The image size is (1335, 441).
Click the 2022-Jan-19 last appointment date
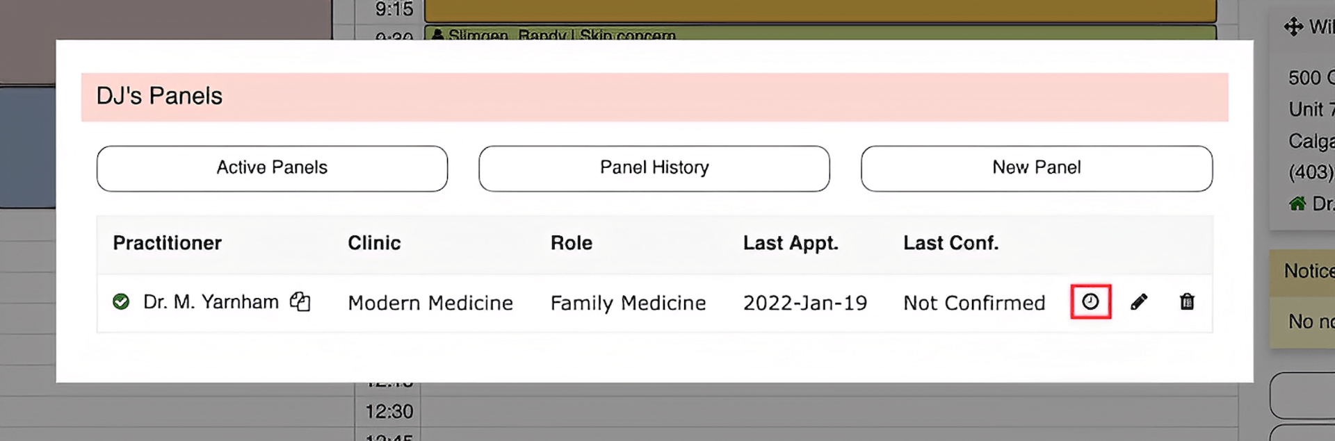805,303
